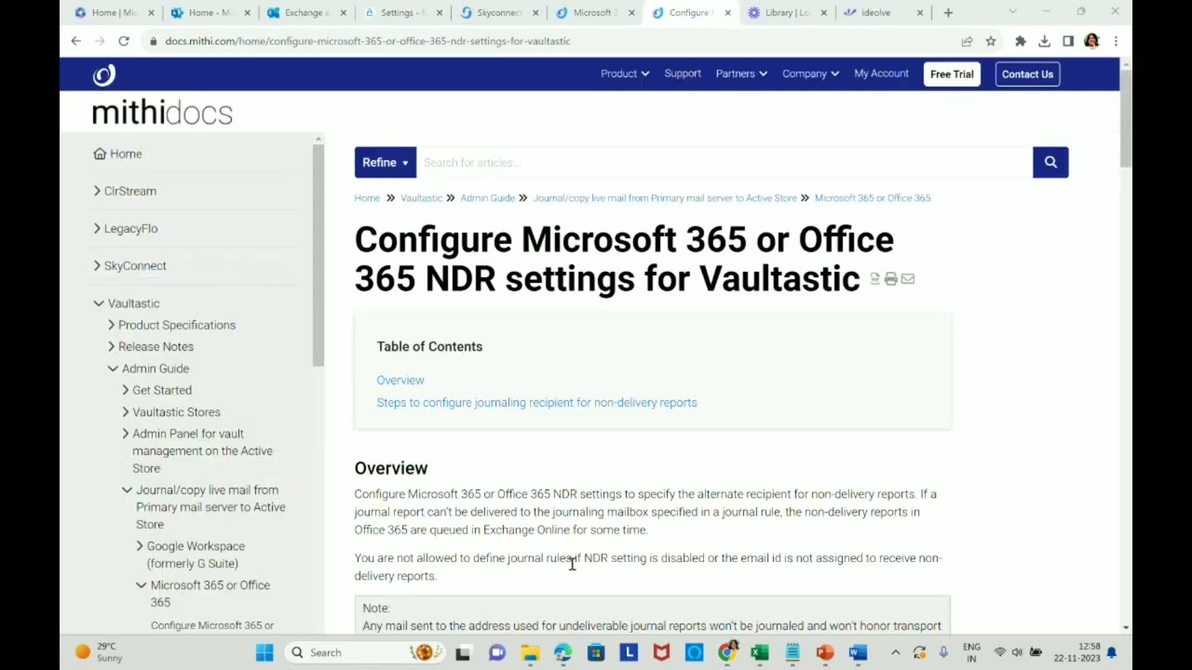Screen dimensions: 1192x670
Task: Open Notepad from the taskbar
Action: click(792, 652)
